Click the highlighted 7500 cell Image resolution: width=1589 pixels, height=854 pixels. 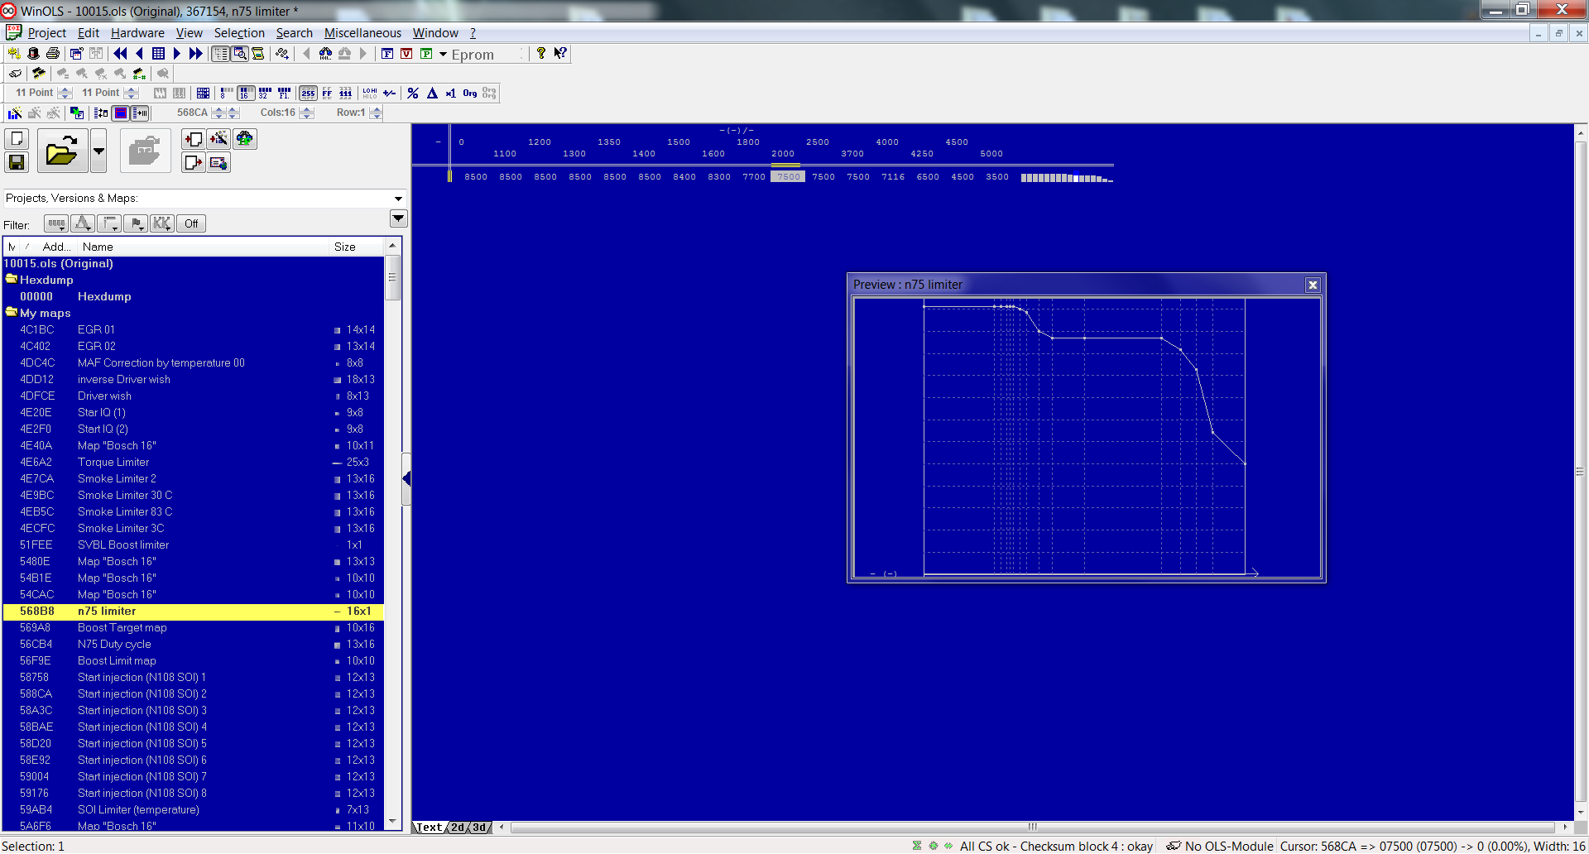click(x=788, y=177)
